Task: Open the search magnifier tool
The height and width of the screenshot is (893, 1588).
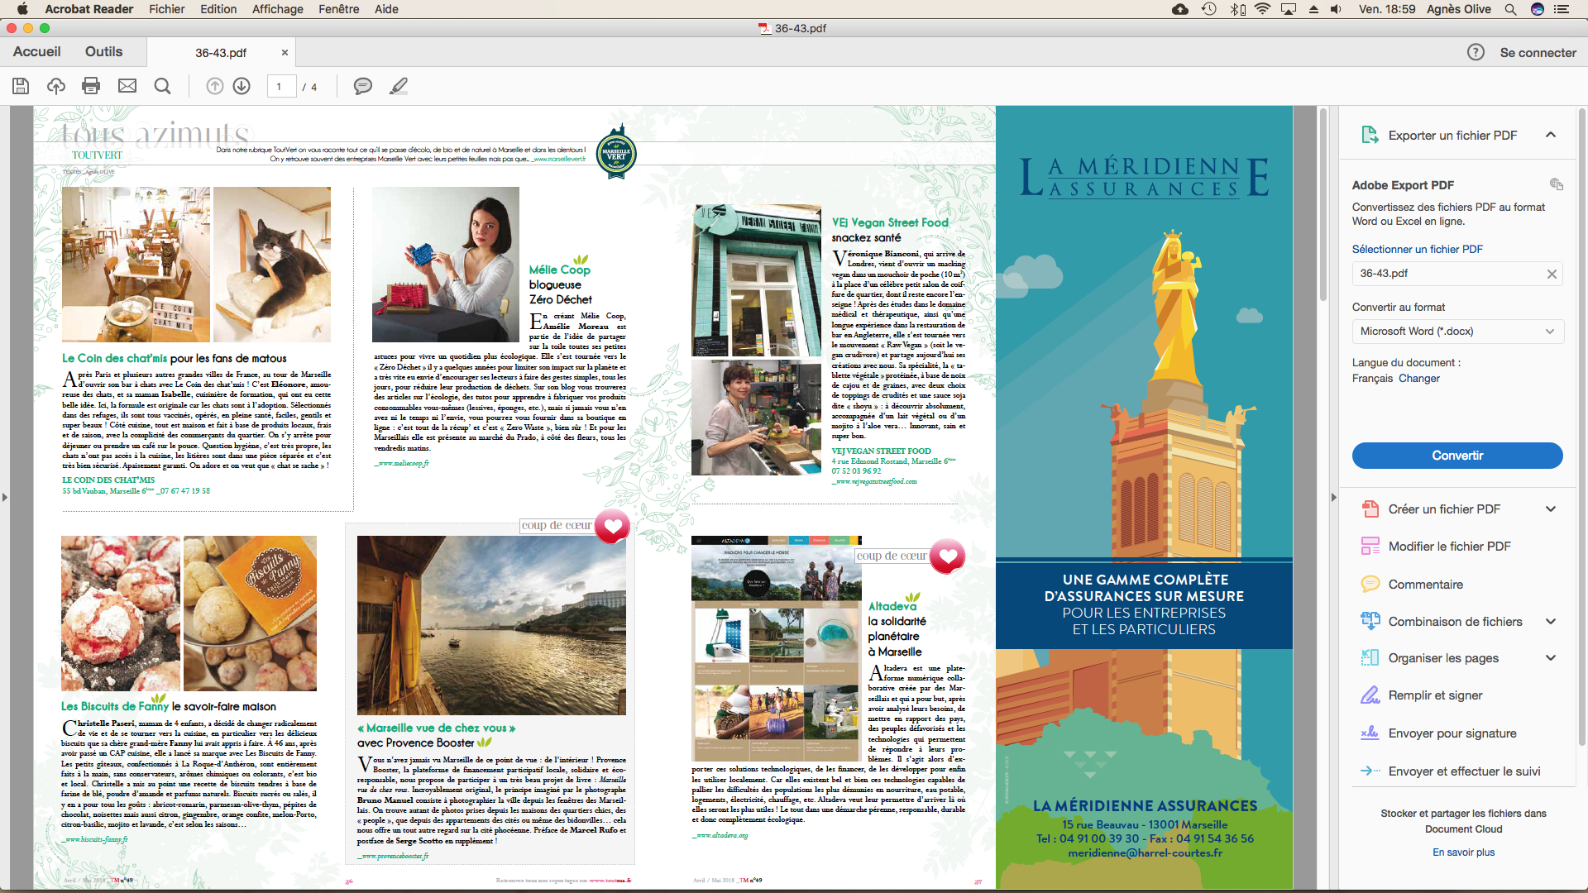Action: (163, 86)
